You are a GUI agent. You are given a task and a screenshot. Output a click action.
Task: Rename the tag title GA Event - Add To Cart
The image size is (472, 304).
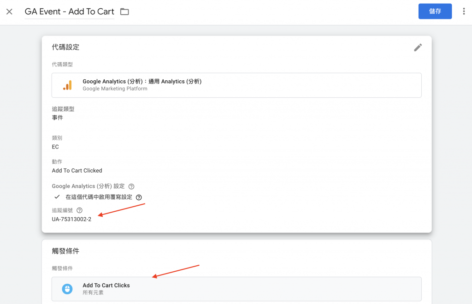[69, 12]
